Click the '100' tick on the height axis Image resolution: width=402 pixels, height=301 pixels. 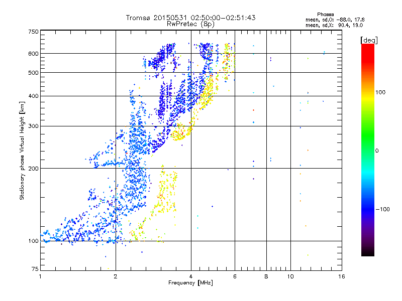tap(33, 241)
